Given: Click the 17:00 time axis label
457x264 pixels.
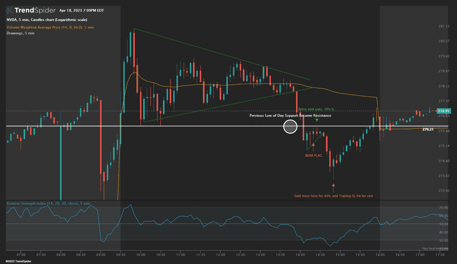Looking at the screenshot, I should pos(420,255).
